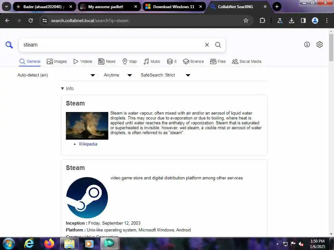Open the search info page icon

click(307, 44)
